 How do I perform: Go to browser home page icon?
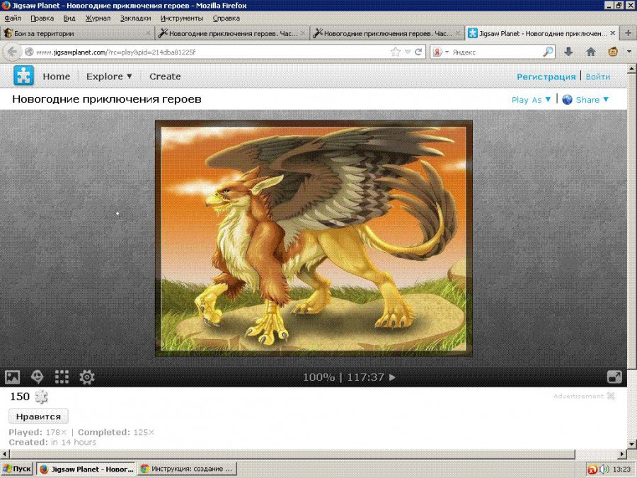click(x=590, y=52)
